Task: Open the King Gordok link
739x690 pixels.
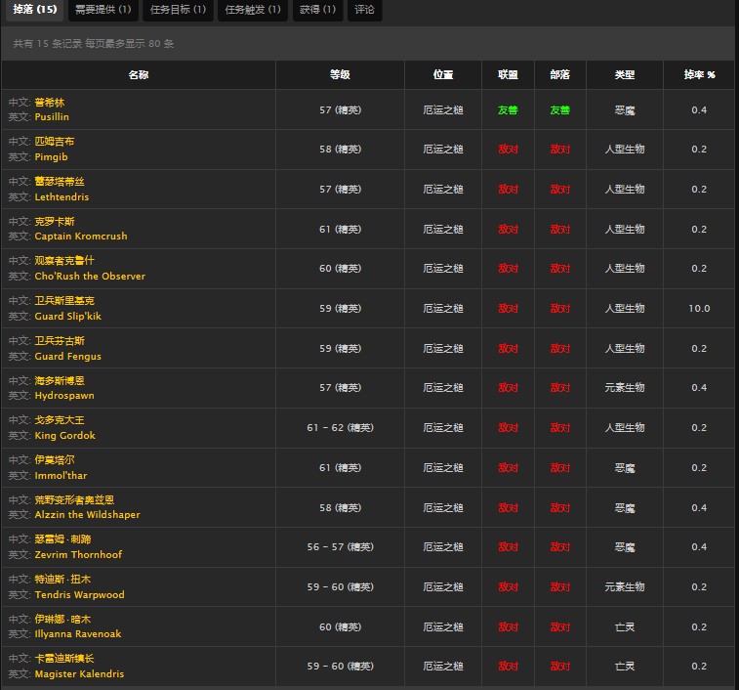Action: tap(64, 436)
